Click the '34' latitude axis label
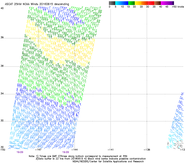 2,94
